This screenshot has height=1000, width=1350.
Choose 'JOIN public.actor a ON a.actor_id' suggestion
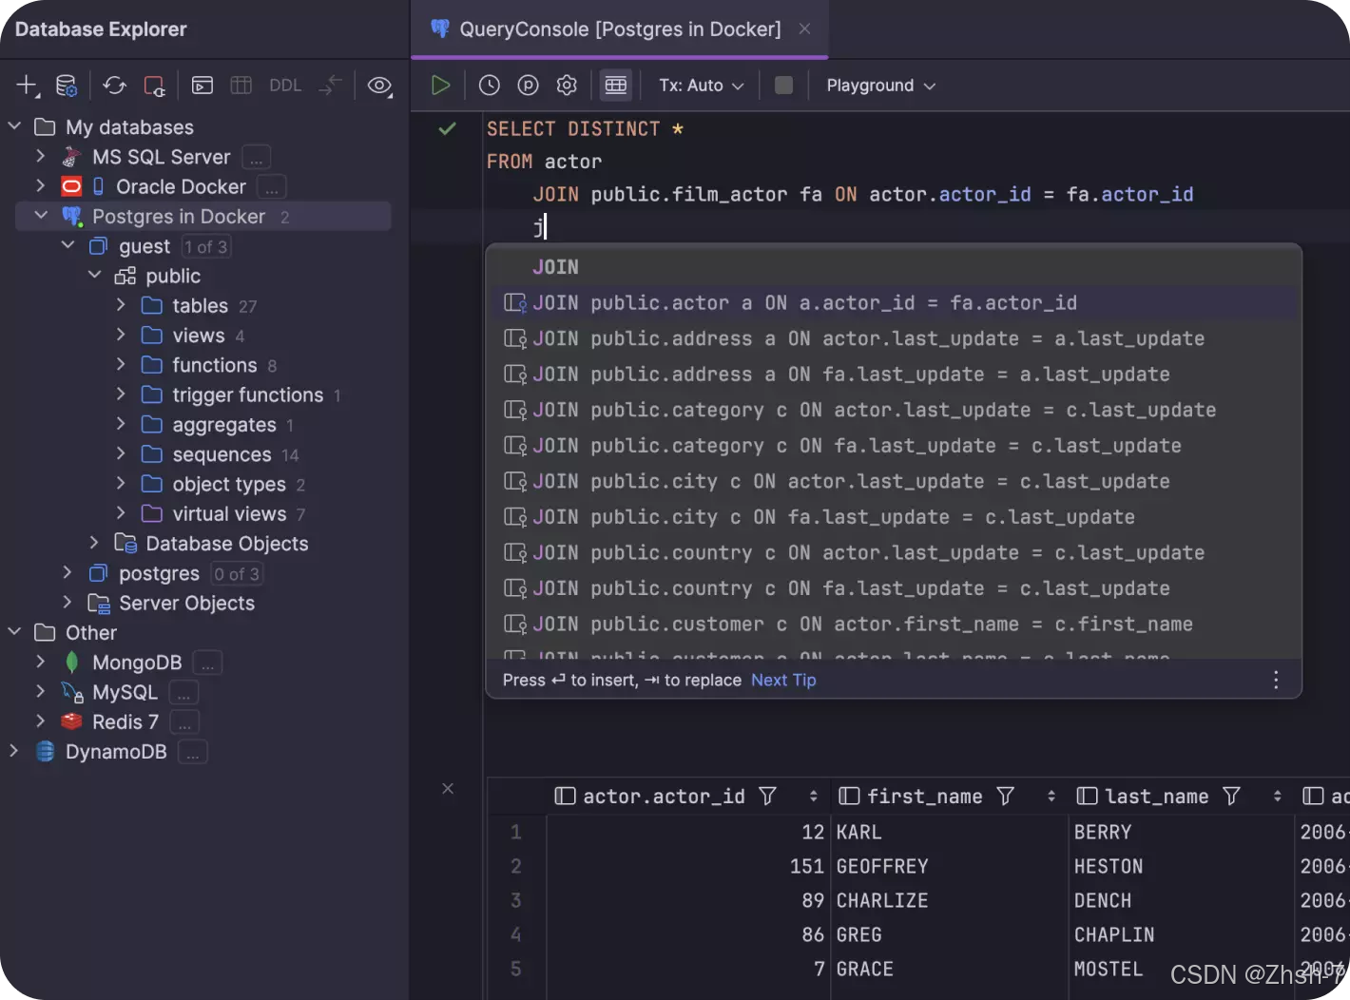[893, 302]
